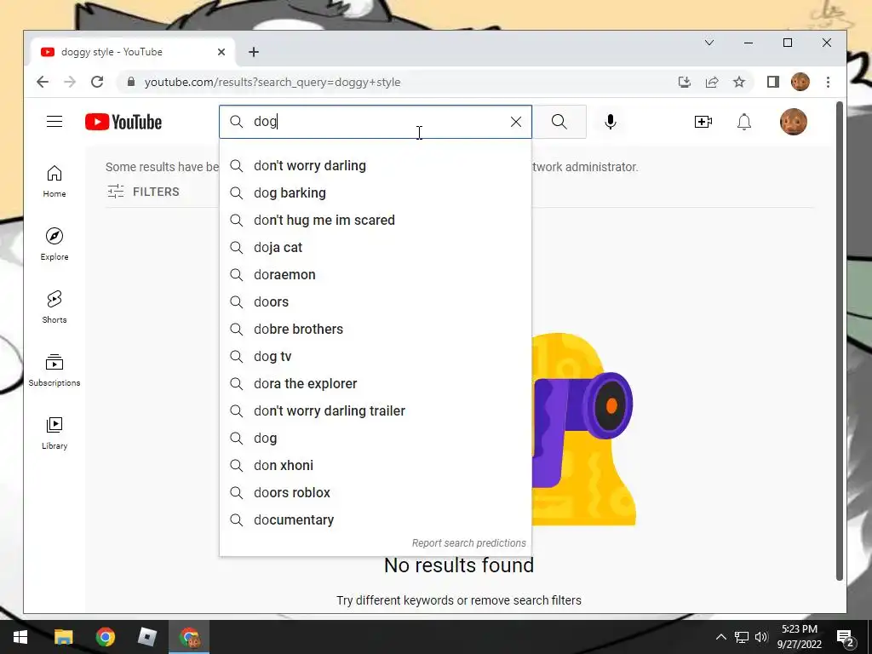Click the network tray icon
The width and height of the screenshot is (872, 654).
(742, 637)
